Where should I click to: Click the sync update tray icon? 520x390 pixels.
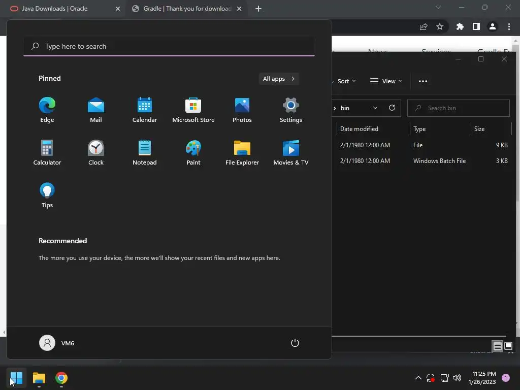coord(431,378)
